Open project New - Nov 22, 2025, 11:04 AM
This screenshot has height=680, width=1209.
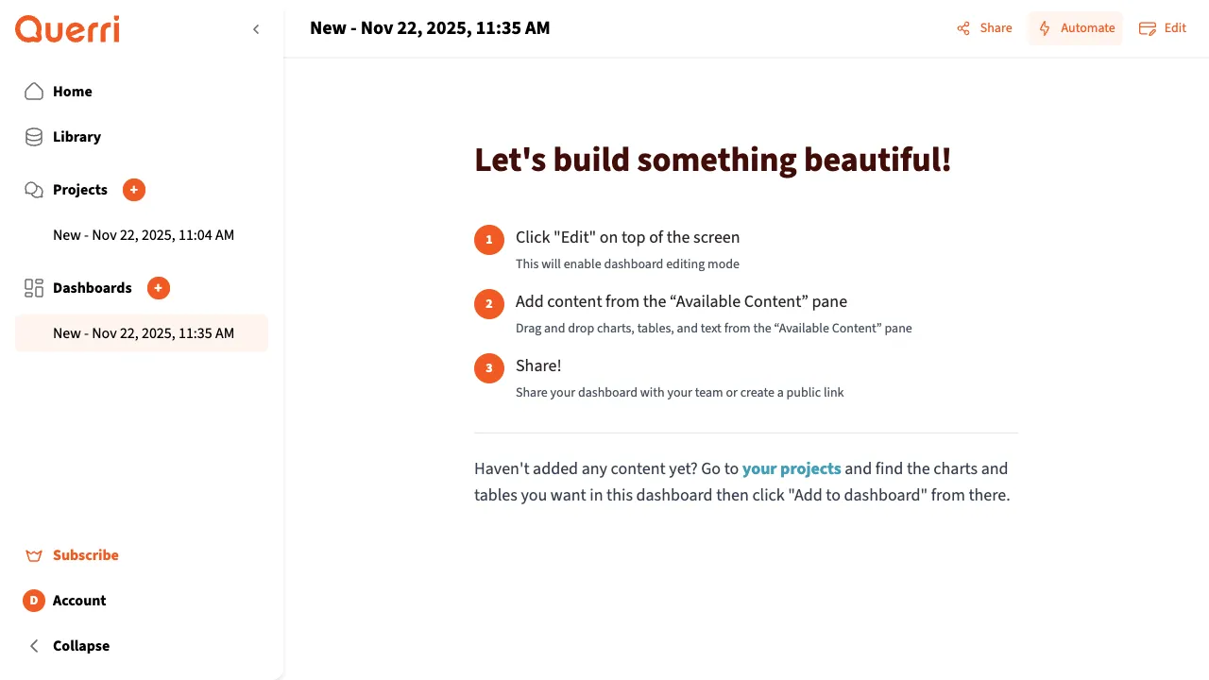144,235
